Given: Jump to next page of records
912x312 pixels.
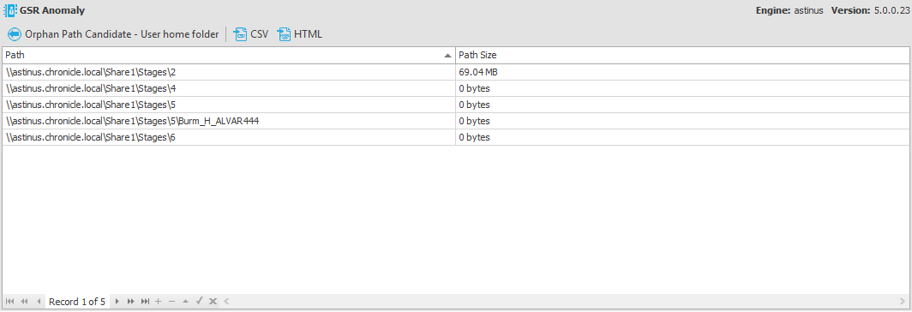Looking at the screenshot, I should [131, 302].
